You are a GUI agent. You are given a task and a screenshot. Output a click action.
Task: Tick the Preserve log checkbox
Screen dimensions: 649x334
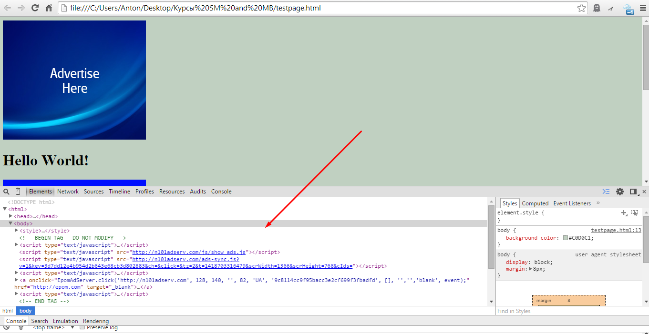pos(82,328)
